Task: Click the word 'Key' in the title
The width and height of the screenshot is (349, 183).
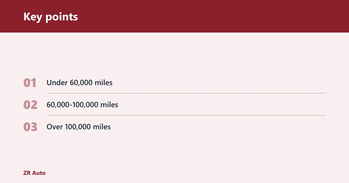Action: (33, 17)
